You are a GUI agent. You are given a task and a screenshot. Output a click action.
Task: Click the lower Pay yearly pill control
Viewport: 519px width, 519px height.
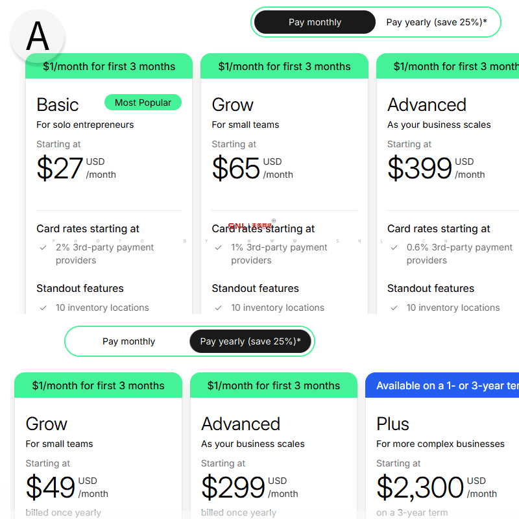point(250,341)
